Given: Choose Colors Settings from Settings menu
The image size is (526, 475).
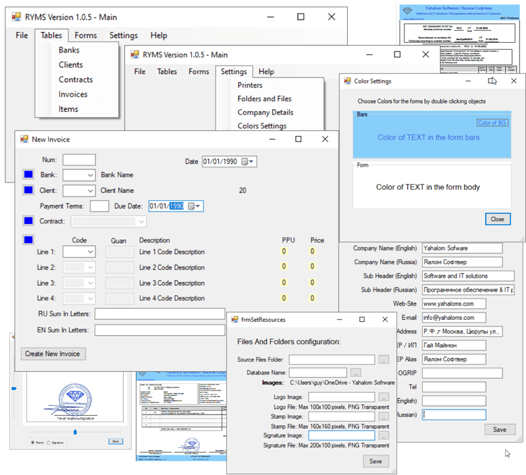Looking at the screenshot, I should [262, 125].
